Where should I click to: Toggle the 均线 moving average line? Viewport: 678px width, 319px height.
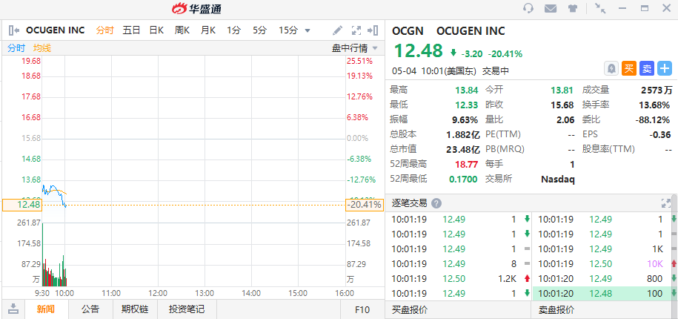tap(42, 47)
